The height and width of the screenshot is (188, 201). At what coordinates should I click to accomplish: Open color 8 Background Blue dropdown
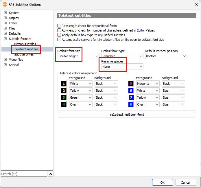(173, 104)
